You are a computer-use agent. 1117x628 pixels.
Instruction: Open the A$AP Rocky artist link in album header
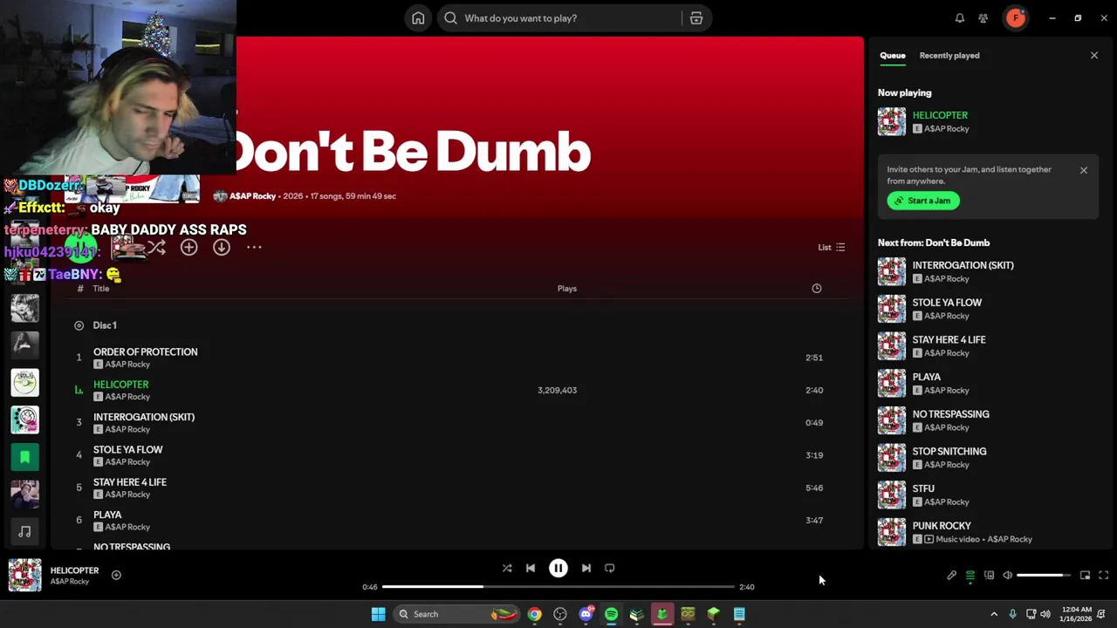(252, 196)
